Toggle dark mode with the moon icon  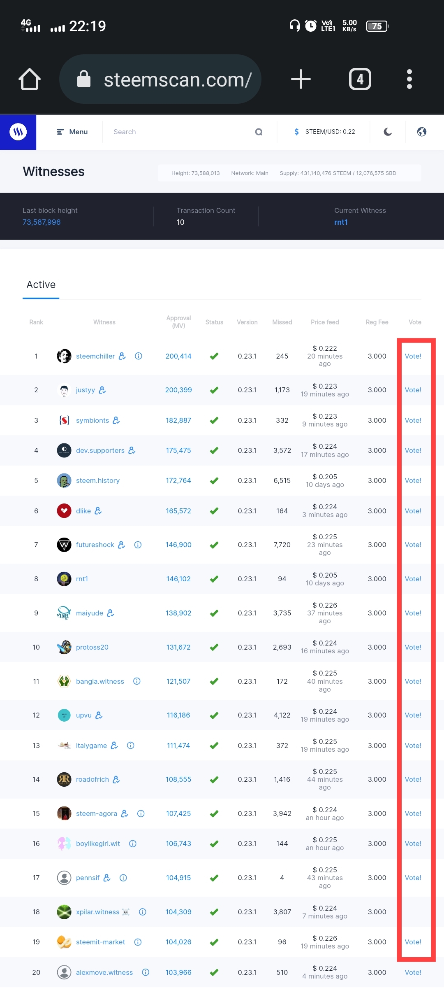387,132
